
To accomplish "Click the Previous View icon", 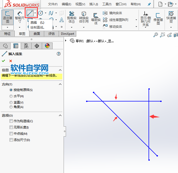I will pyautogui.click(x=169, y=35).
